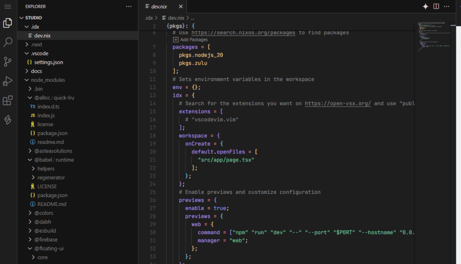461x264 pixels.
Task: Open the hamburger application menu
Action: 8,6
